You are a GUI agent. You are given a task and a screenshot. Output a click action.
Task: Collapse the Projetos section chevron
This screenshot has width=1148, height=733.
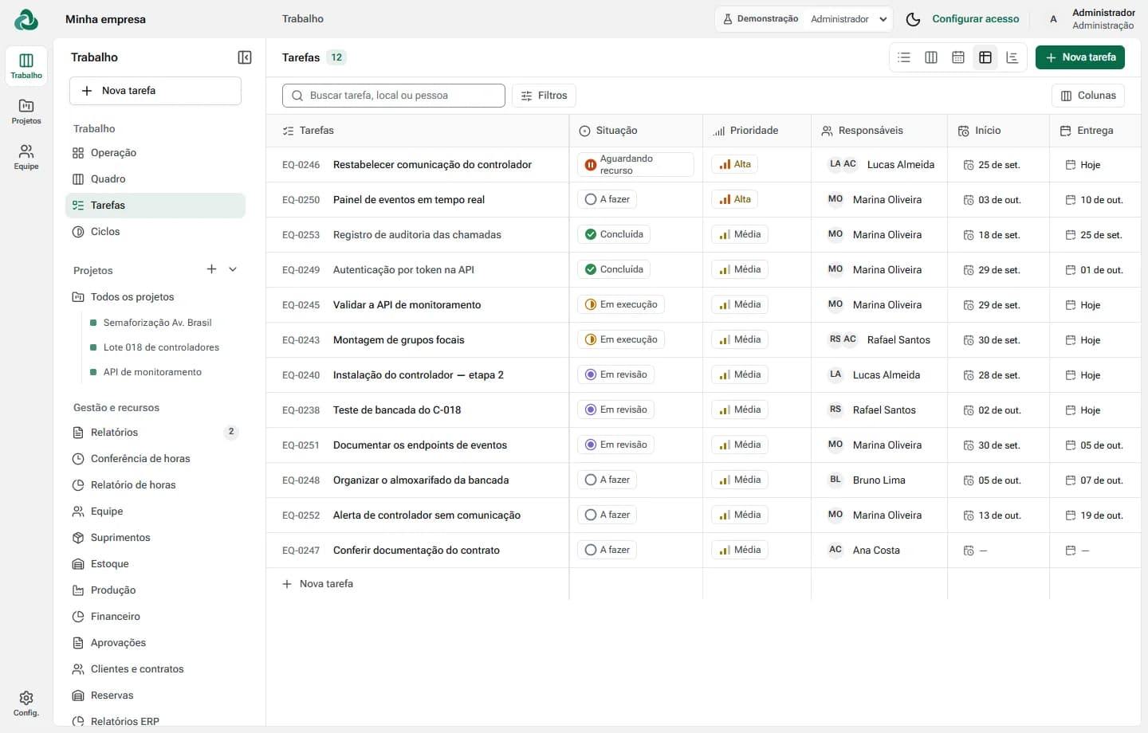233,269
